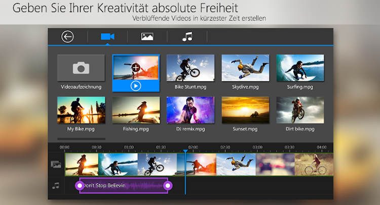Open the Fishing.mpg video

136,110
